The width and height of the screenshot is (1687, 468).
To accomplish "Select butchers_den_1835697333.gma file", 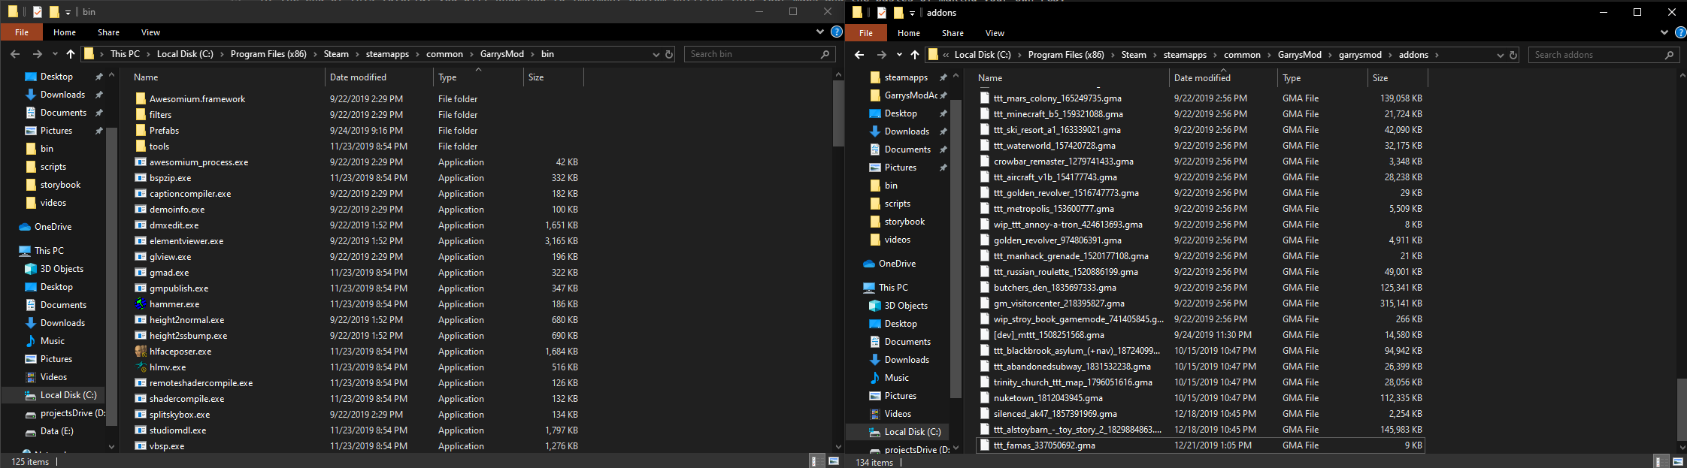I will click(x=1200, y=288).
